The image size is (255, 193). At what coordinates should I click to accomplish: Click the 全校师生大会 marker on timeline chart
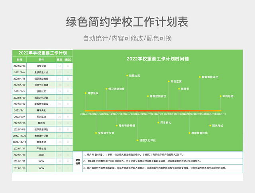pyautogui.click(x=96, y=133)
